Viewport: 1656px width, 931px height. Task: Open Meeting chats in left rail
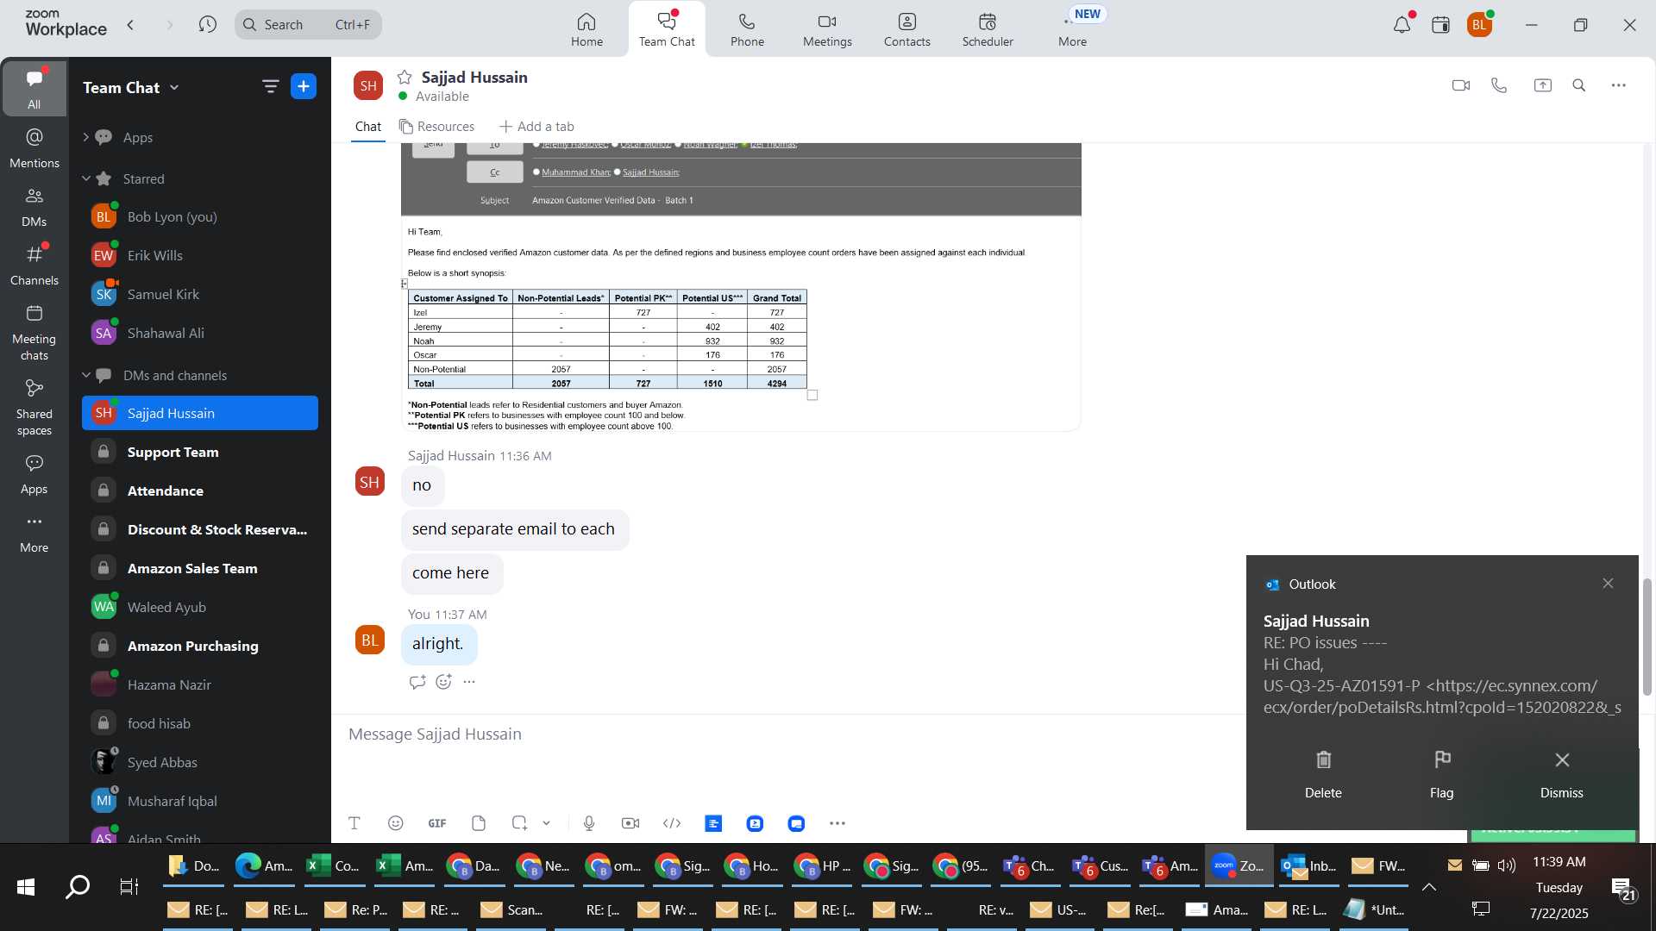(x=34, y=333)
